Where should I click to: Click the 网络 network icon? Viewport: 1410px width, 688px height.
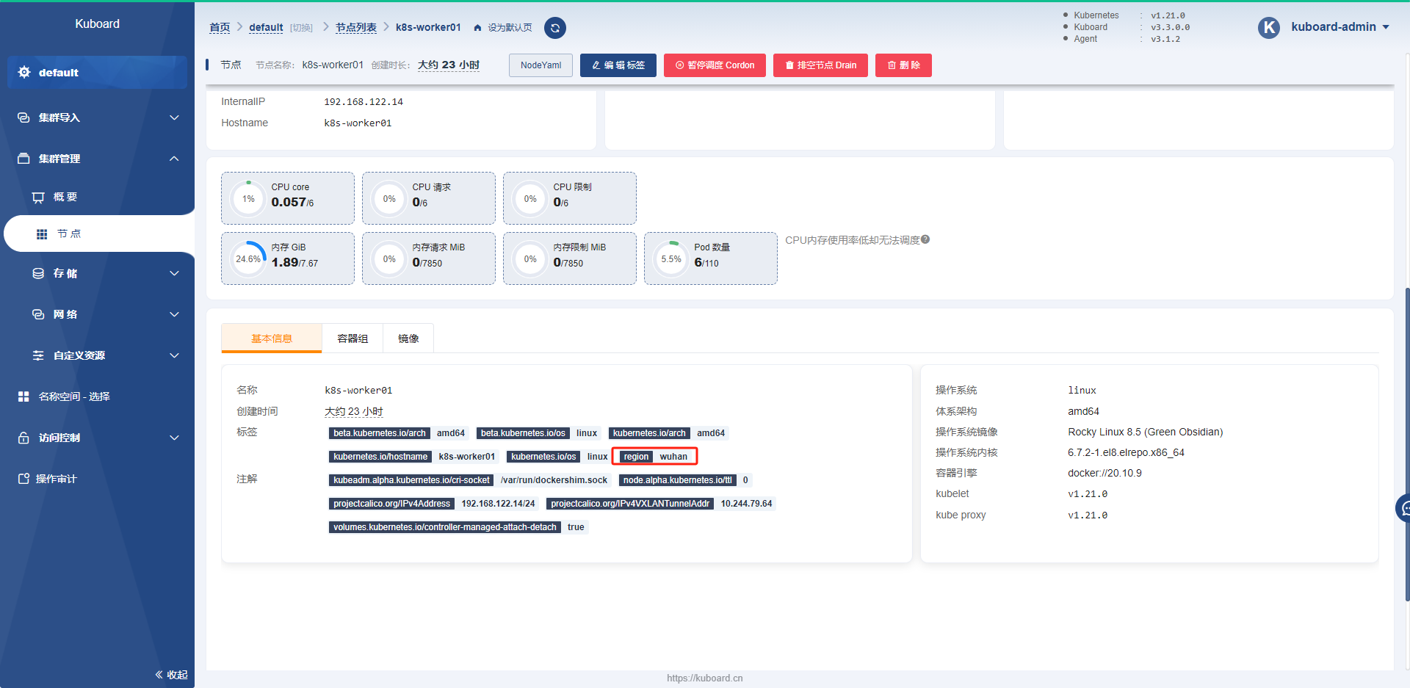pyautogui.click(x=38, y=314)
